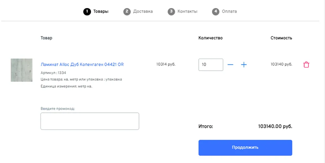325x163 pixels.
Task: Click the Итого total amount 103140.00 руб.
Action: [x=275, y=126]
